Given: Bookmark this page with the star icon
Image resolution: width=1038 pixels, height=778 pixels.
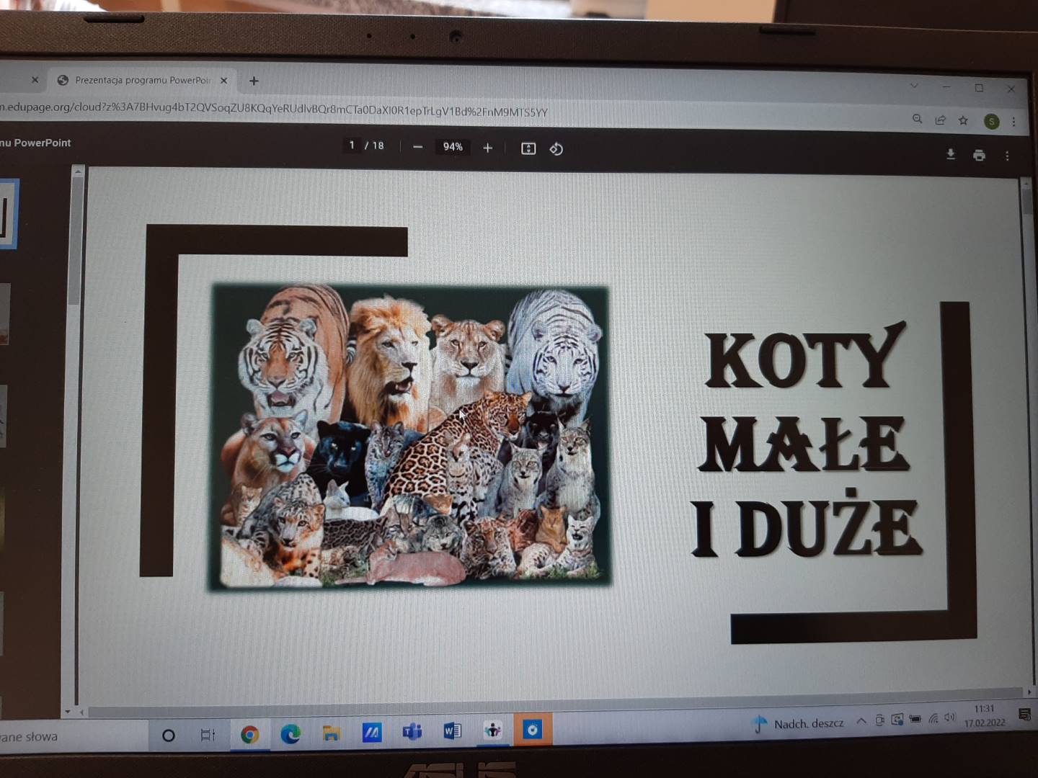Looking at the screenshot, I should 963,120.
